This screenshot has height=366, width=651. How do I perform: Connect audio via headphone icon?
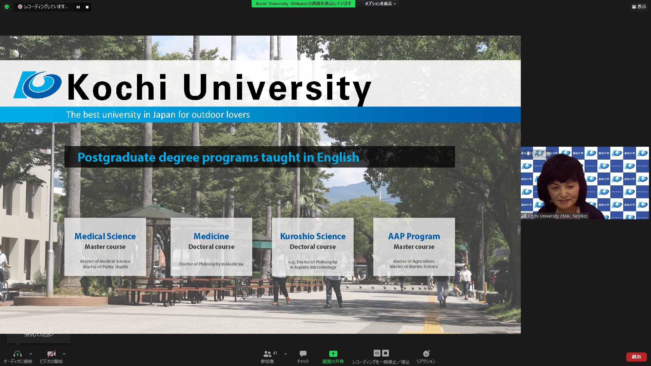[18, 357]
